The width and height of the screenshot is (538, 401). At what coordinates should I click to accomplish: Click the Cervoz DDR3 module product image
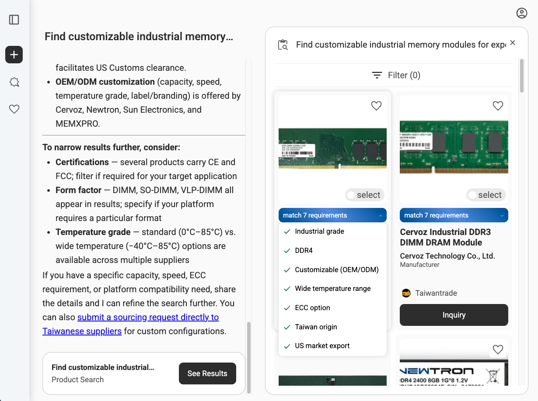point(454,149)
